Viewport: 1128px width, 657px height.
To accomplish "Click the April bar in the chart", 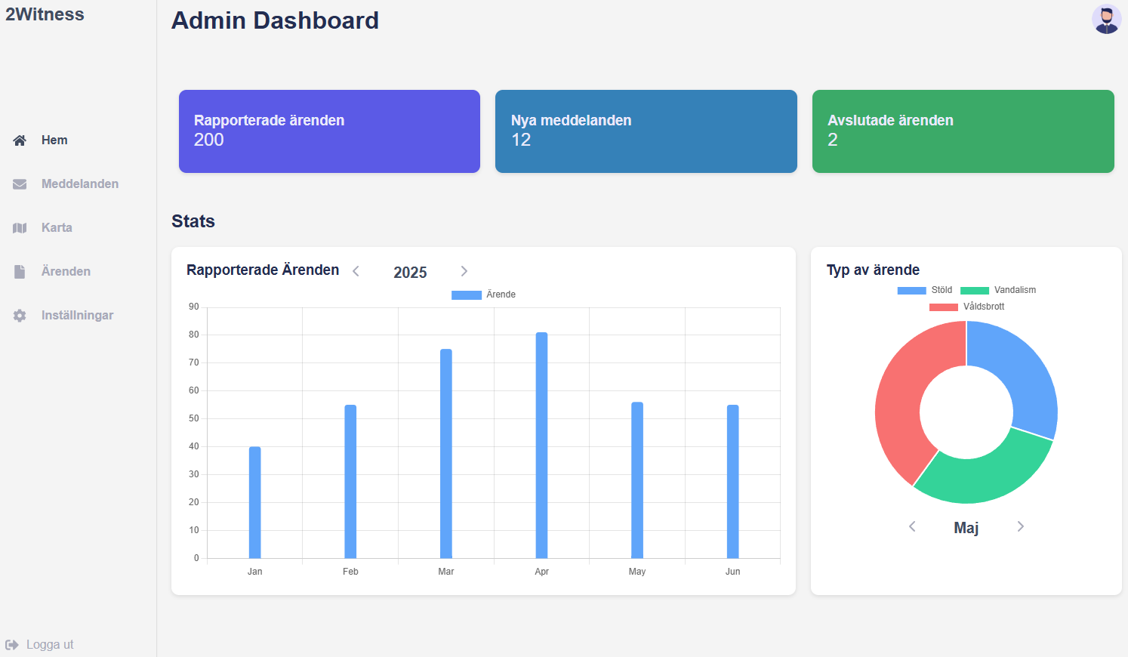I will [x=541, y=446].
